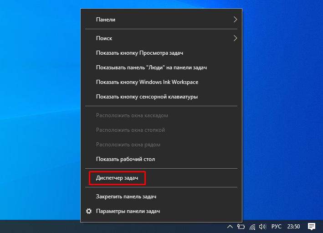Expand the Панели submenu arrow
Viewport: 323px width, 233px height.
[x=235, y=20]
